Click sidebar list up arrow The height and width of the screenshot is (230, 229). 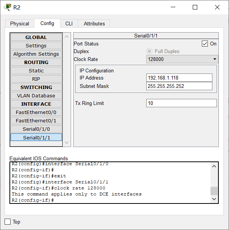67,37
